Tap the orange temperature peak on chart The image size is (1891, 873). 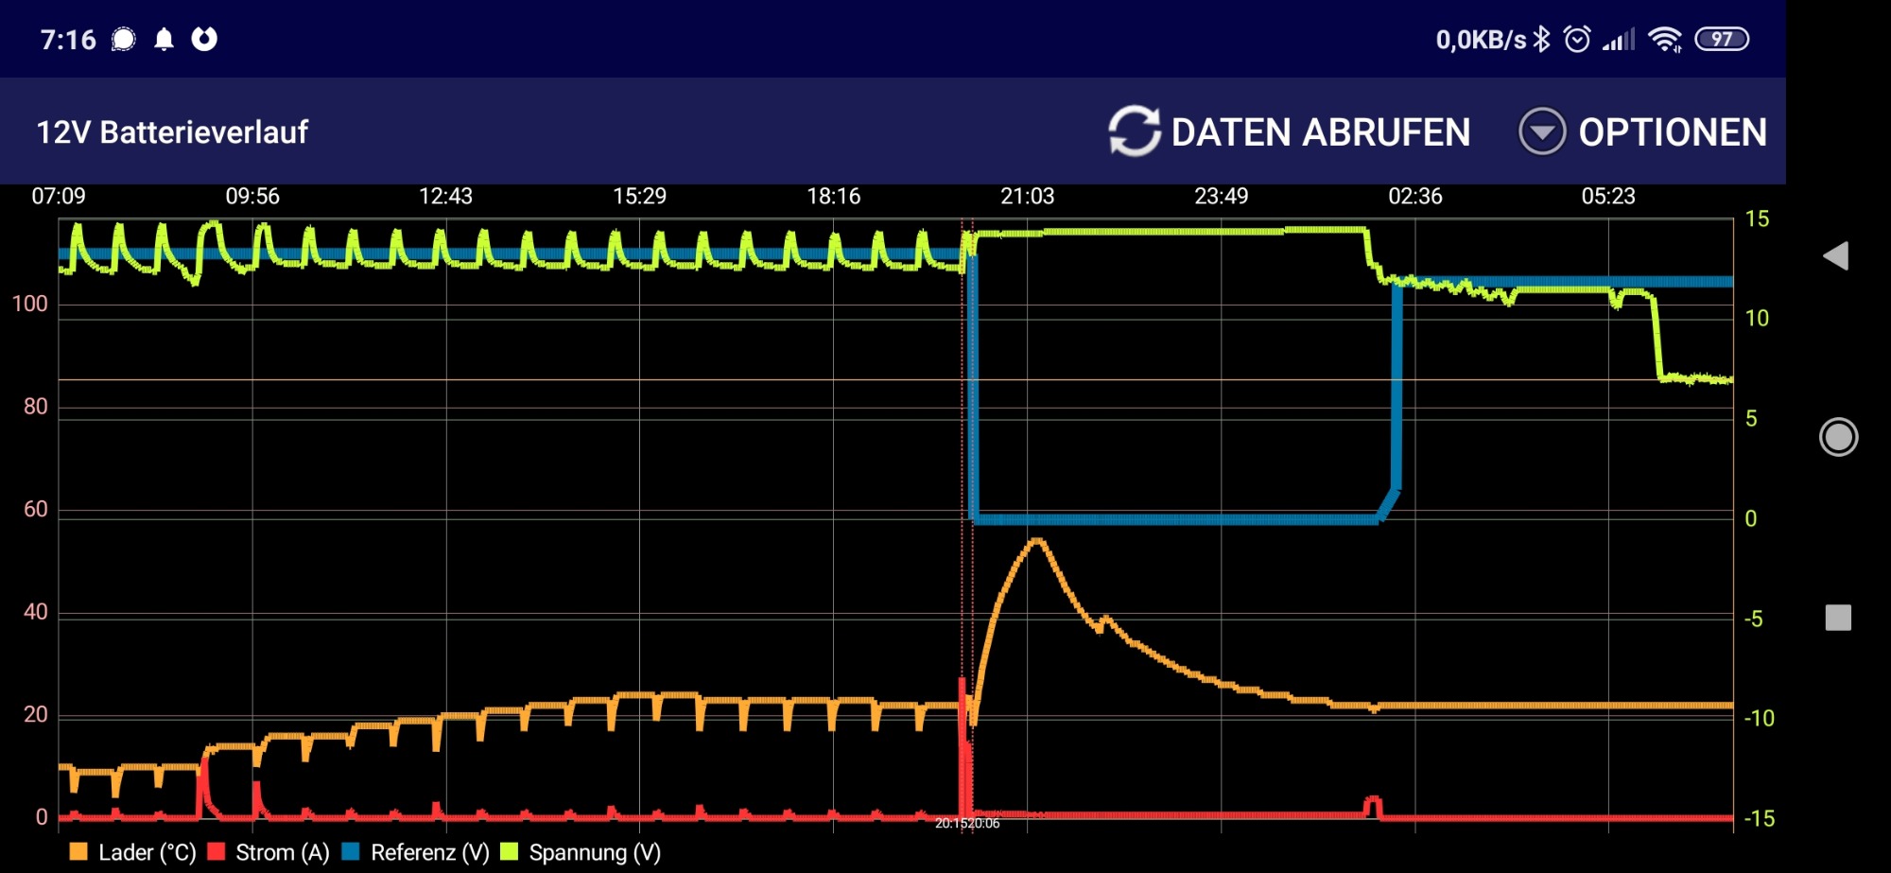pyautogui.click(x=1037, y=541)
